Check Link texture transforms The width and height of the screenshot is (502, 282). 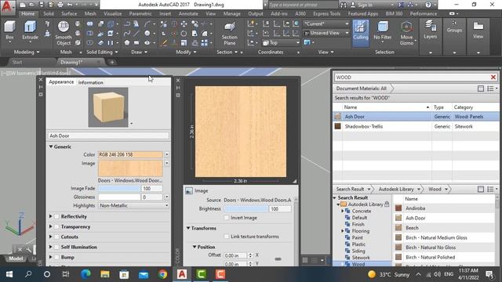pos(227,237)
